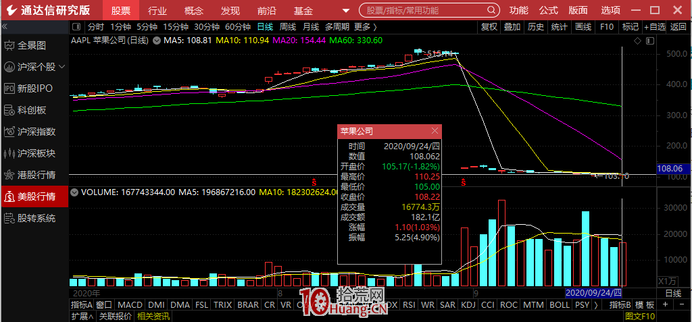Screen dimensions: 692x322
Task: Close the 苹果公司 info popup
Action: point(435,131)
